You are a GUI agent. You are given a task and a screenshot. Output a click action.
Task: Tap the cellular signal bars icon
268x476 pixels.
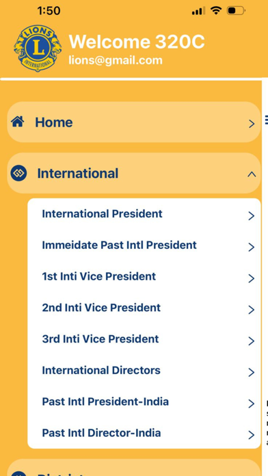(198, 11)
